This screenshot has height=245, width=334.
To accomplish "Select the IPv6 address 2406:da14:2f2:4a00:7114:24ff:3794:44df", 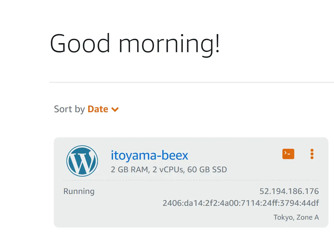I will pos(241,203).
